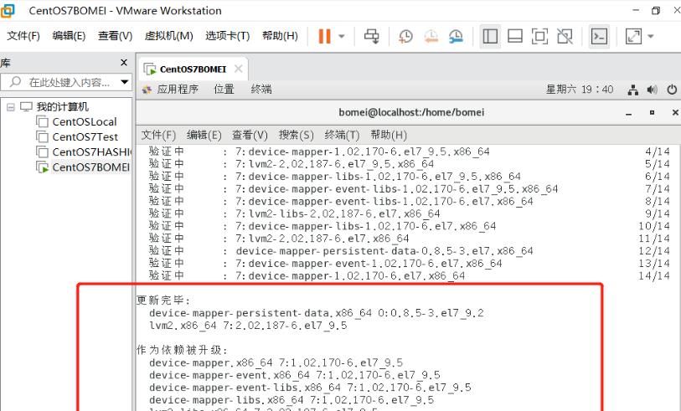This screenshot has width=681, height=411.
Task: Open the guest 应用程序 menu
Action: 178,90
